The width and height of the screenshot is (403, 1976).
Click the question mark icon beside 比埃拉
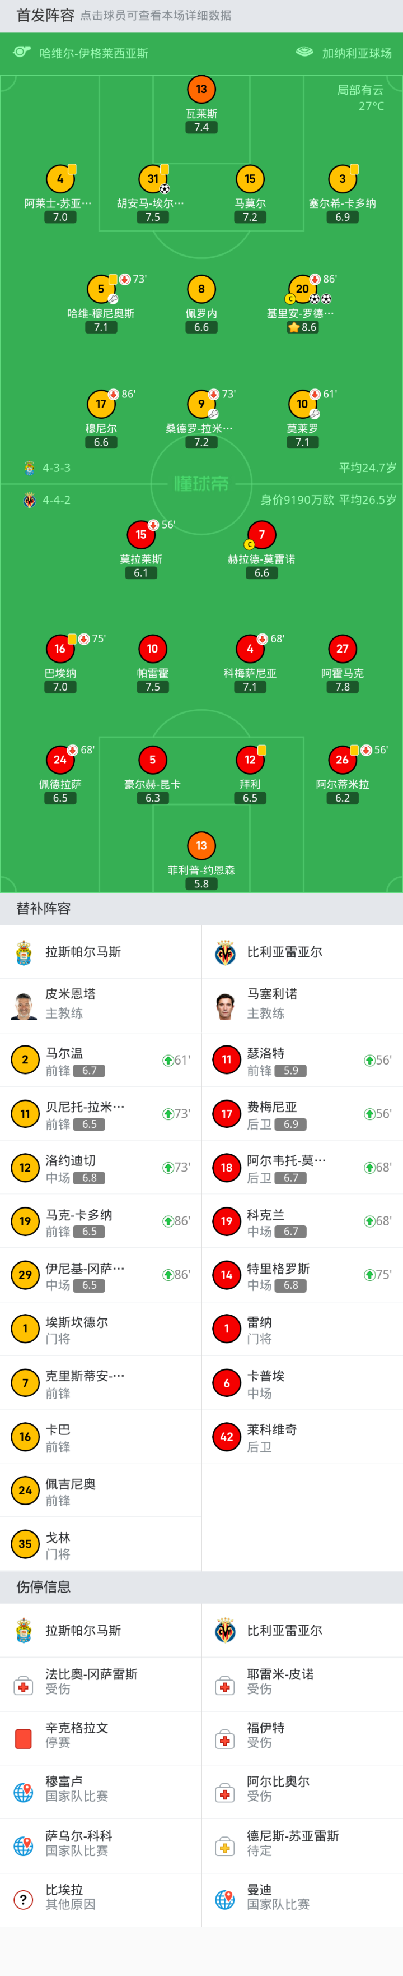coord(24,1899)
